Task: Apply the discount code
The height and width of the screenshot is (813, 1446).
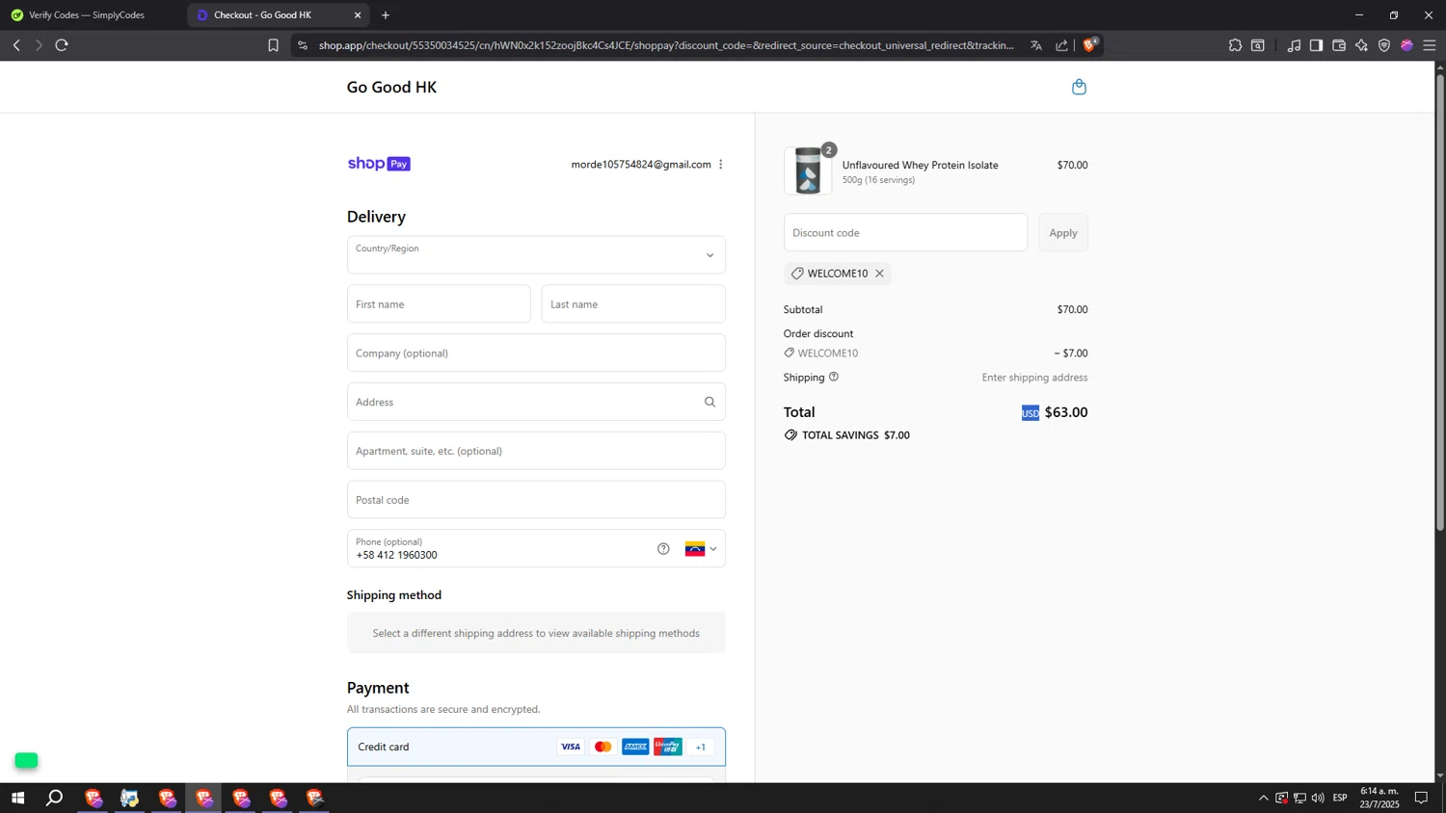Action: (x=1063, y=233)
